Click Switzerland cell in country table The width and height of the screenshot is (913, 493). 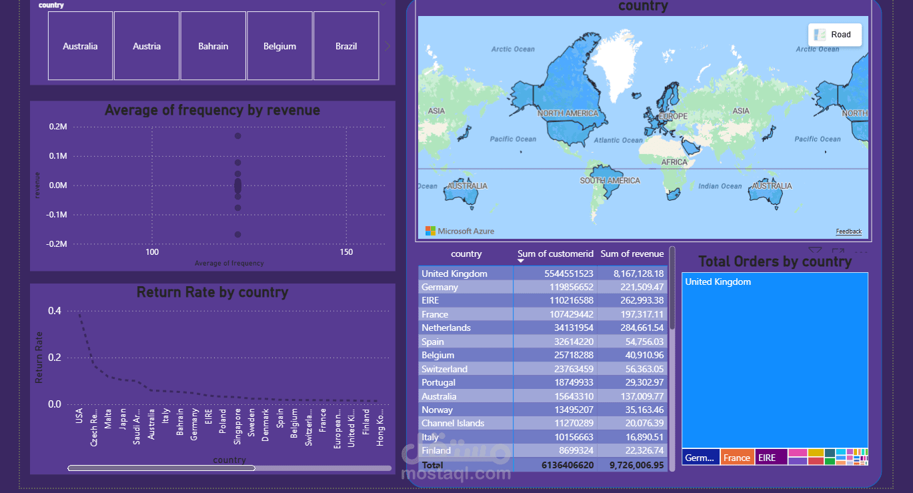pos(466,369)
